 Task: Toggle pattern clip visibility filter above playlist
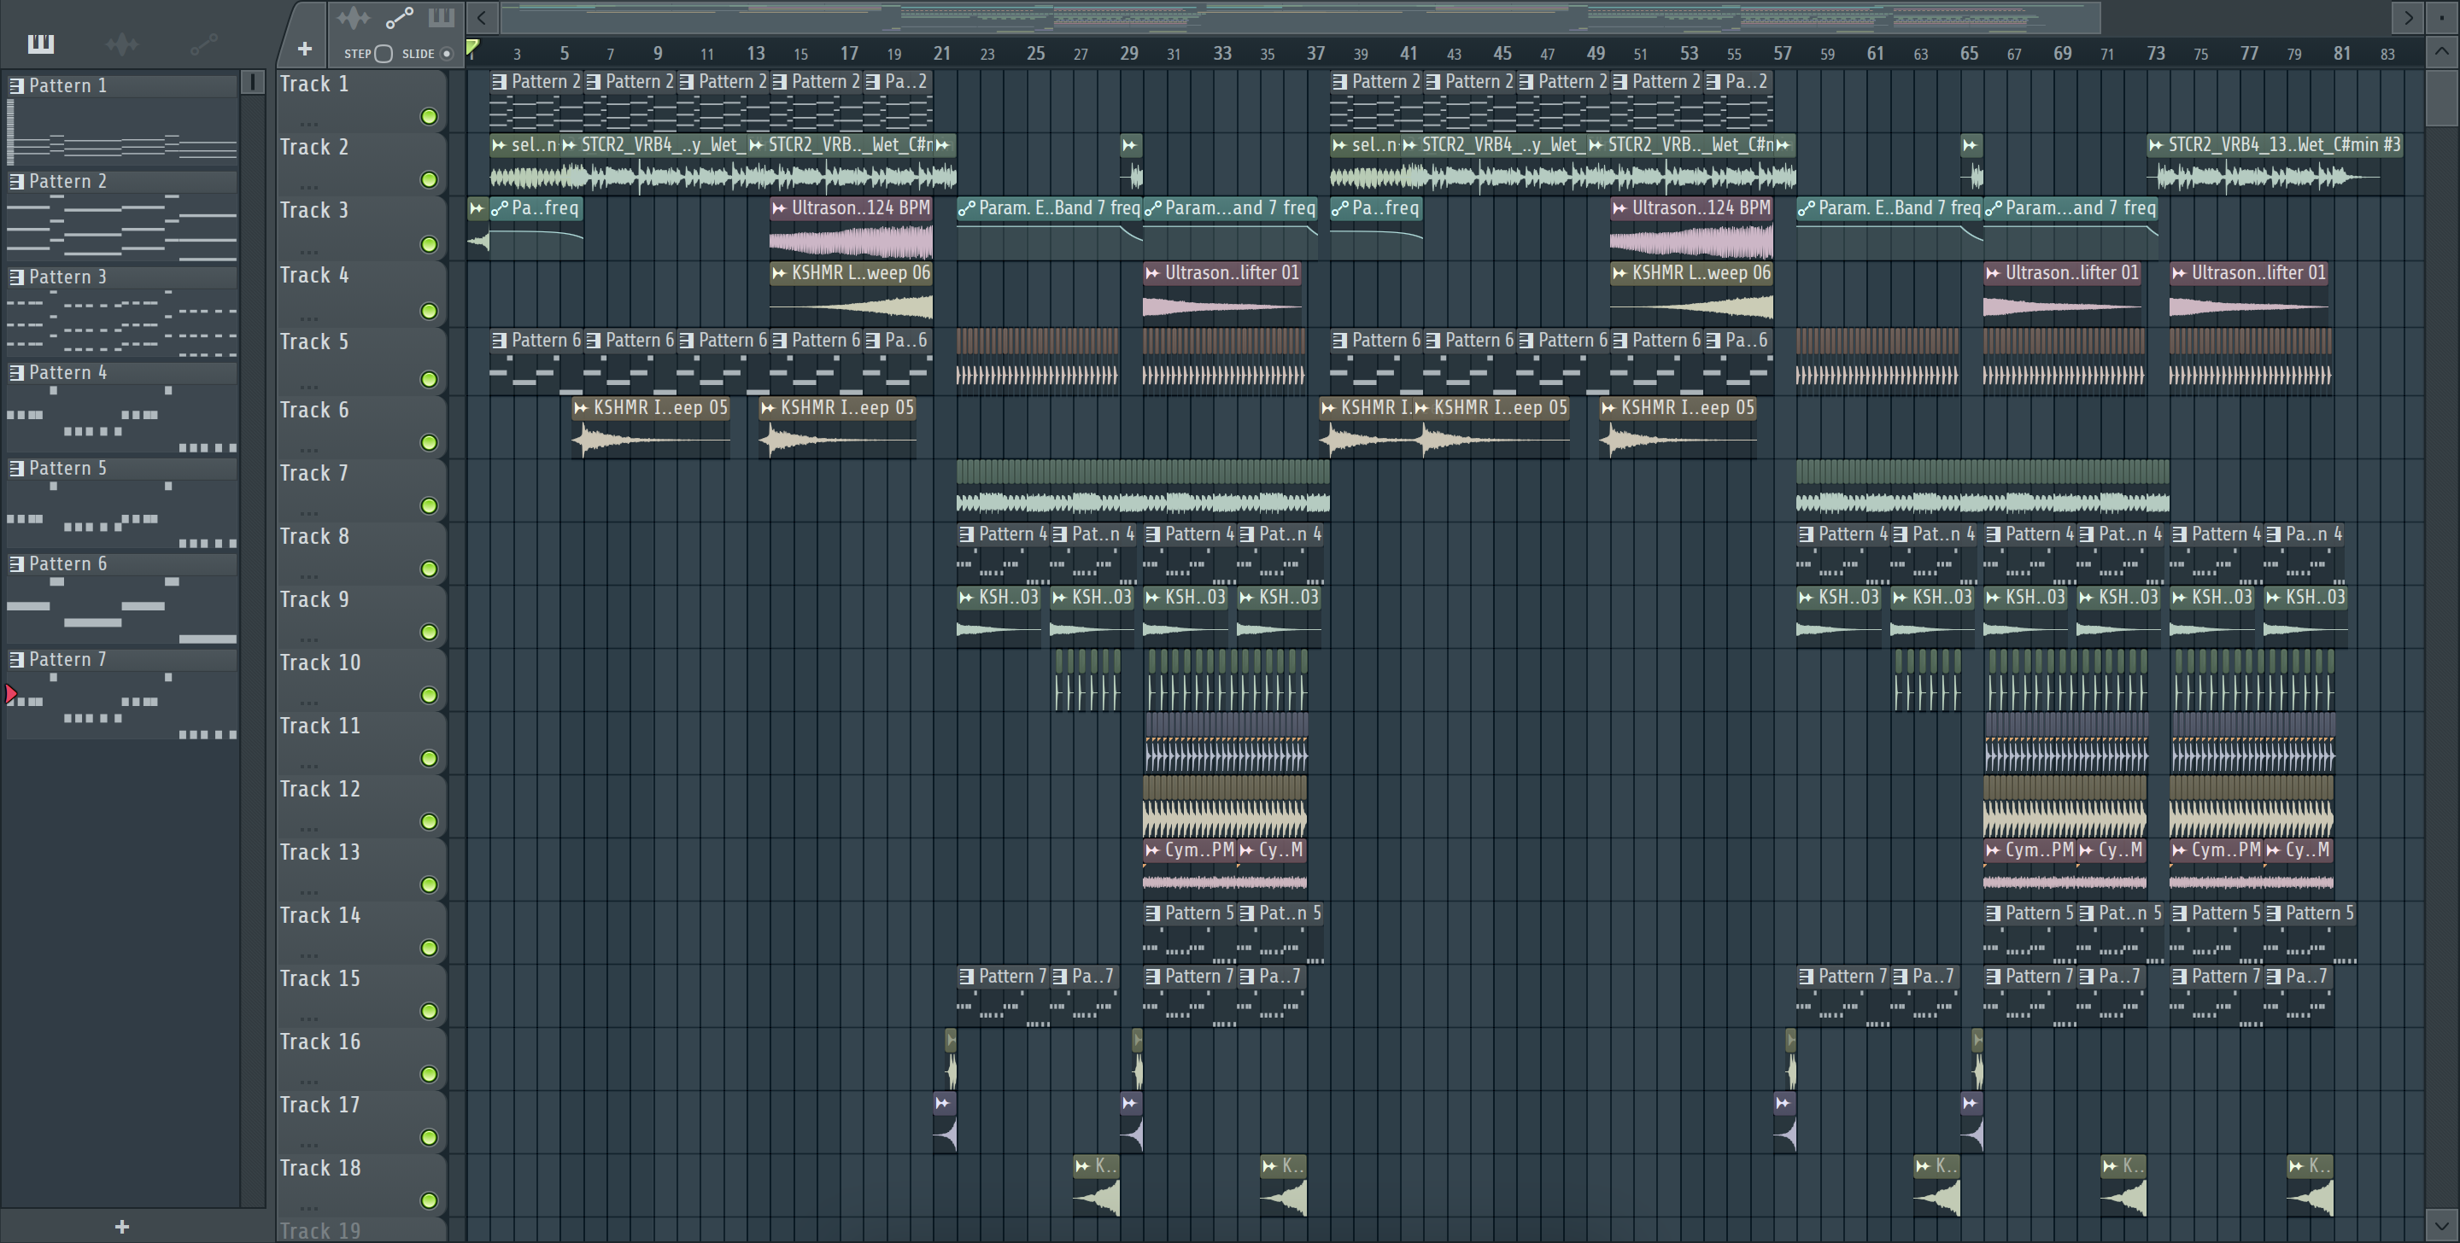[x=442, y=17]
